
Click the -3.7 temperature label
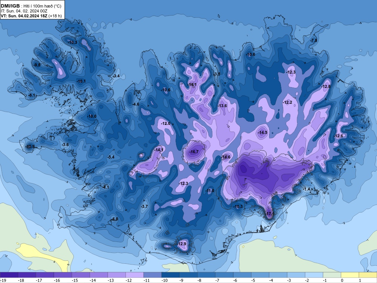point(144,206)
